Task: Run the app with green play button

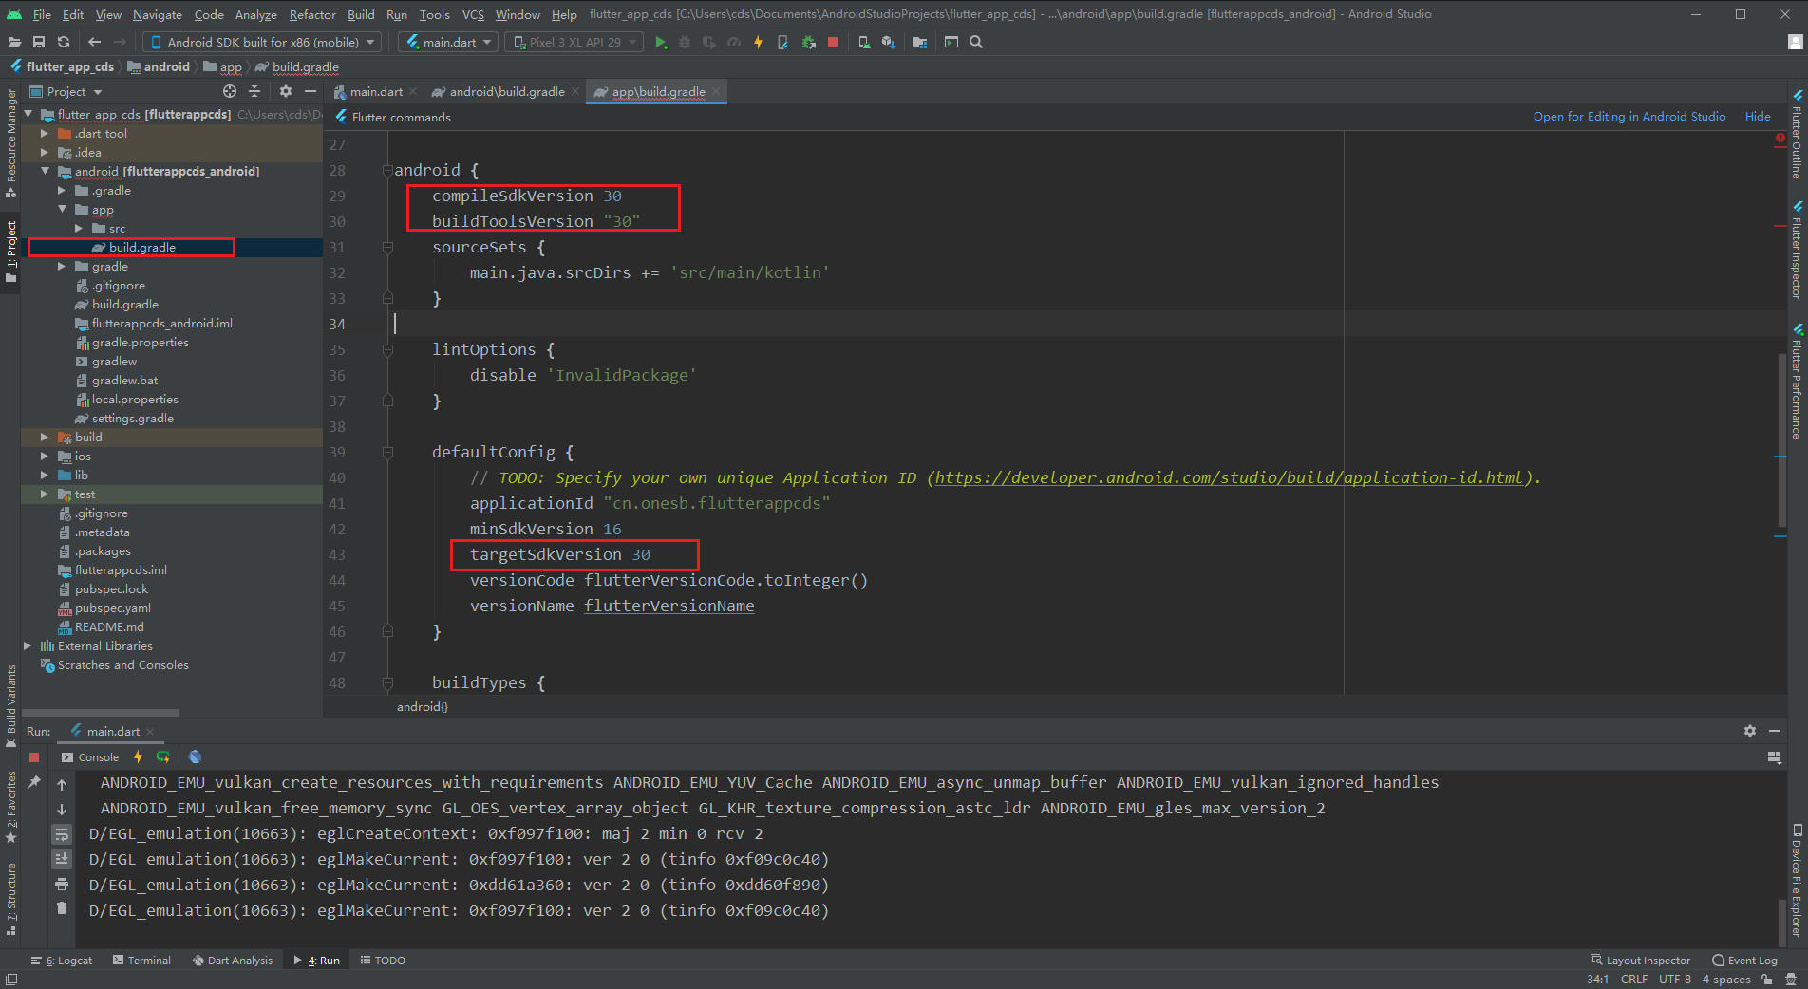Action: click(x=661, y=42)
